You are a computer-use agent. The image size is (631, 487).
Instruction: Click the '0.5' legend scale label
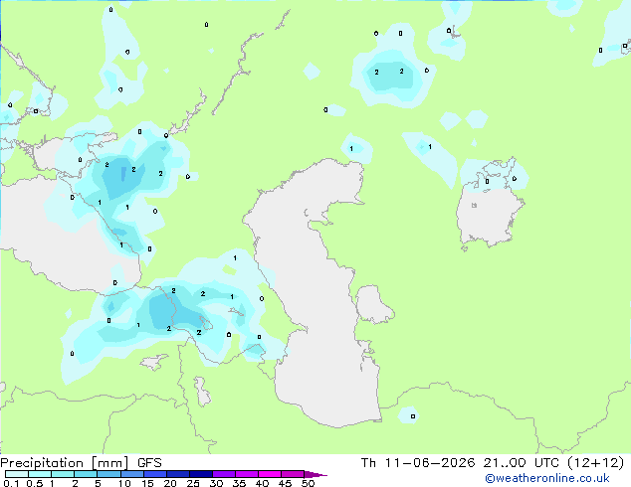tap(35, 483)
